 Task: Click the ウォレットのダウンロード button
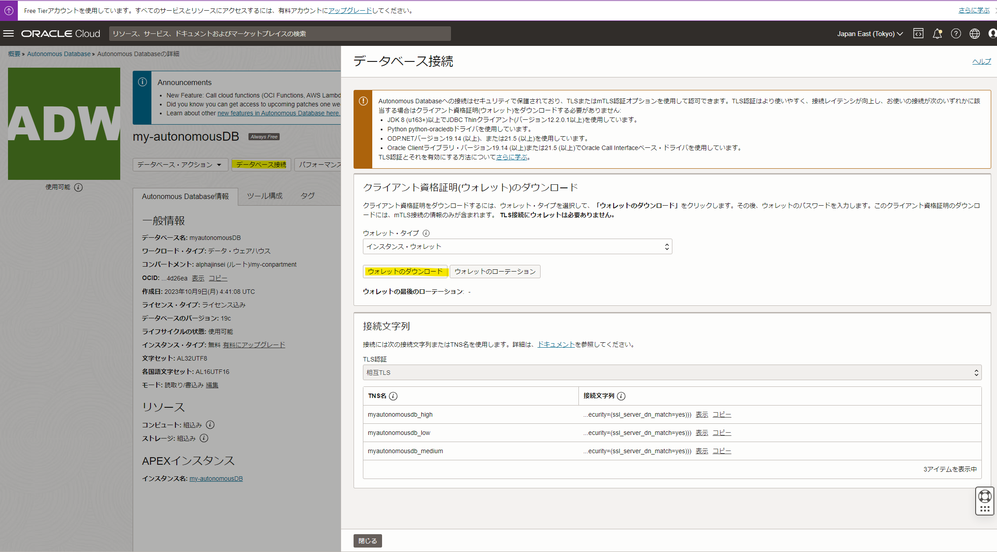click(x=405, y=272)
